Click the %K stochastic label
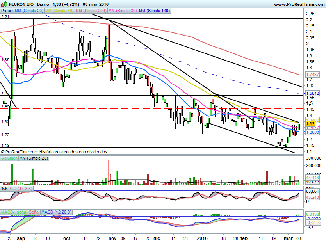The height and width of the screenshot is (242, 326). [x=5, y=189]
